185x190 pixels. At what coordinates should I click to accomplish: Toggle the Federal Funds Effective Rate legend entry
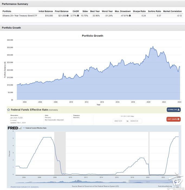point(35,128)
